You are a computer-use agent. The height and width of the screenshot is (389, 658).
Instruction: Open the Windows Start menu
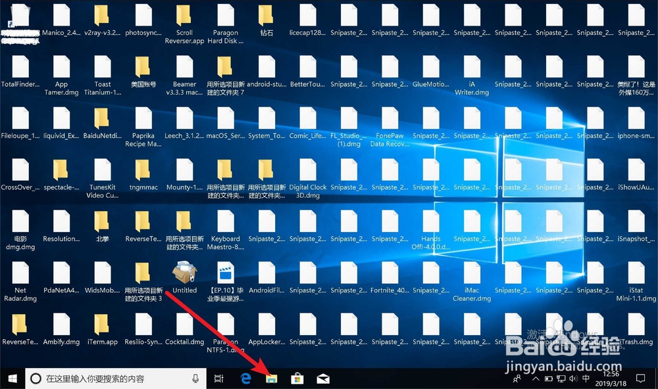tap(13, 379)
